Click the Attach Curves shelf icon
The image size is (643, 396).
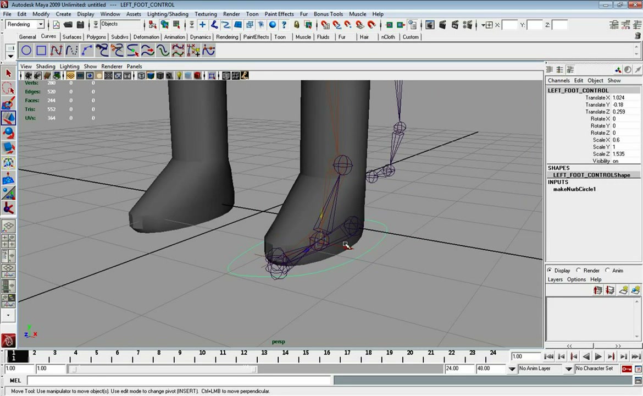(x=102, y=51)
